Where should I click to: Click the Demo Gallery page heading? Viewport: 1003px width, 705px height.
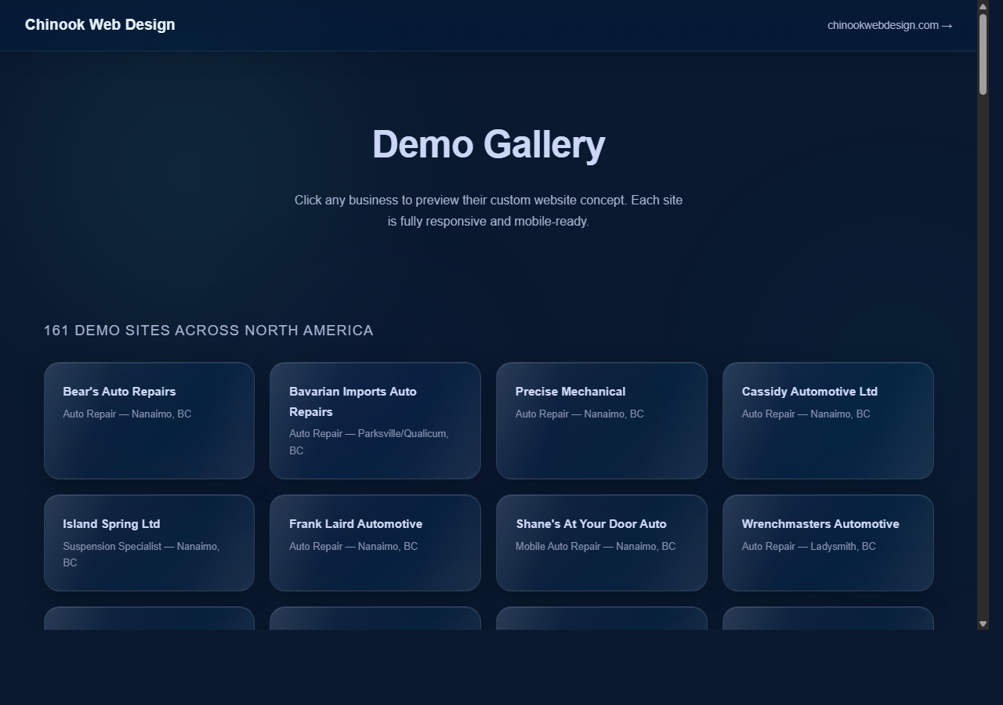[x=489, y=144]
